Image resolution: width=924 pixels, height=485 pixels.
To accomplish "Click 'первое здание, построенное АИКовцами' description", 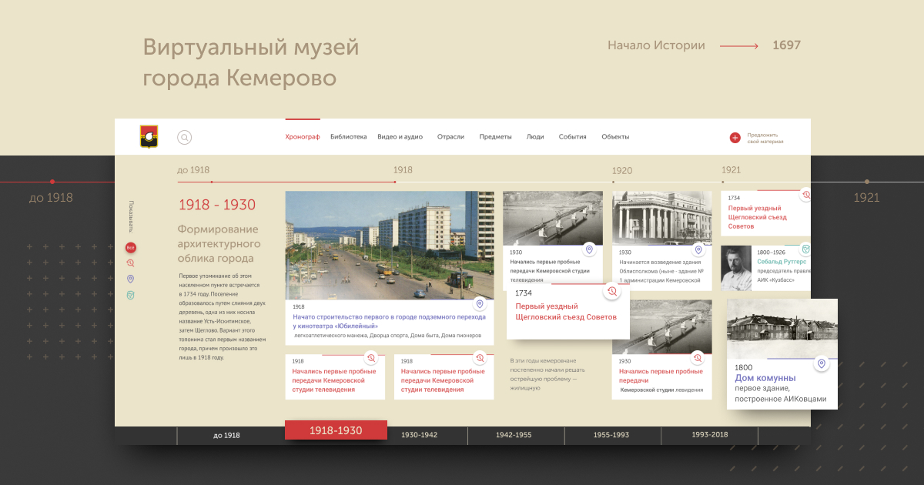I will pos(781,393).
